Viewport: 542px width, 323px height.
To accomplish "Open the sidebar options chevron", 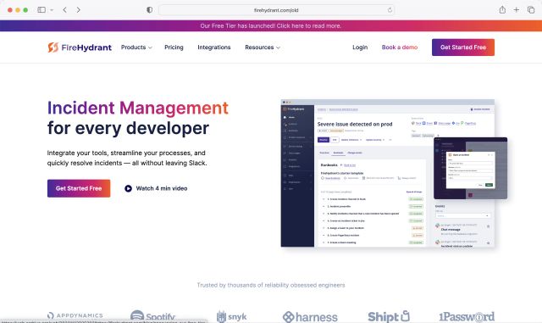I will click(52, 10).
